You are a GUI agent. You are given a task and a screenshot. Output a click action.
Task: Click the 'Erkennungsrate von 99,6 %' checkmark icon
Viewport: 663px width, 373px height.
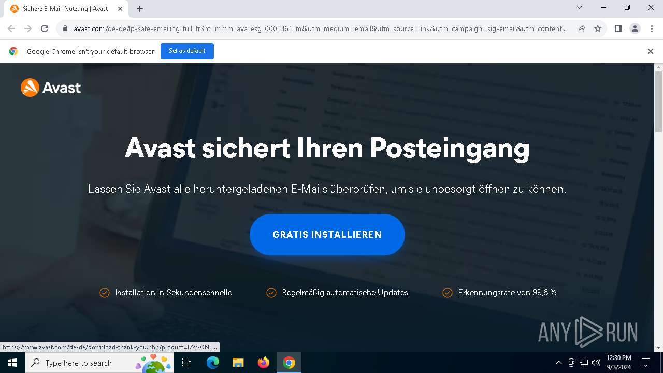(x=448, y=293)
